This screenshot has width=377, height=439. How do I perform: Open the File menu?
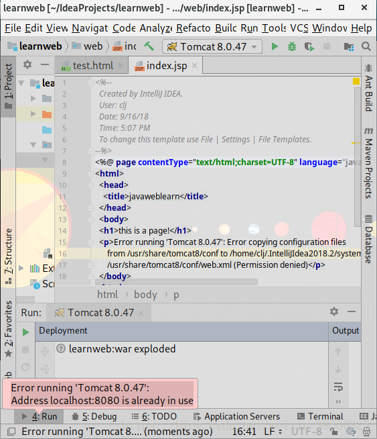13,28
